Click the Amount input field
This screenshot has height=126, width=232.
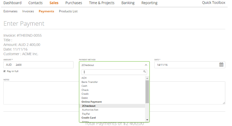click(38, 65)
